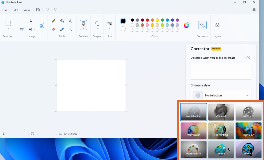264x160 pixels.
Task: Expand the Brushes dropdown arrow
Action: [x=83, y=28]
